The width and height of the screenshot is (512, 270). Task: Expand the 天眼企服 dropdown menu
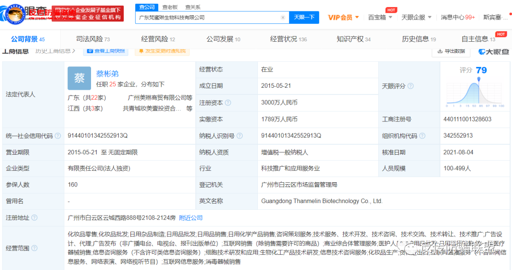coord(416,18)
